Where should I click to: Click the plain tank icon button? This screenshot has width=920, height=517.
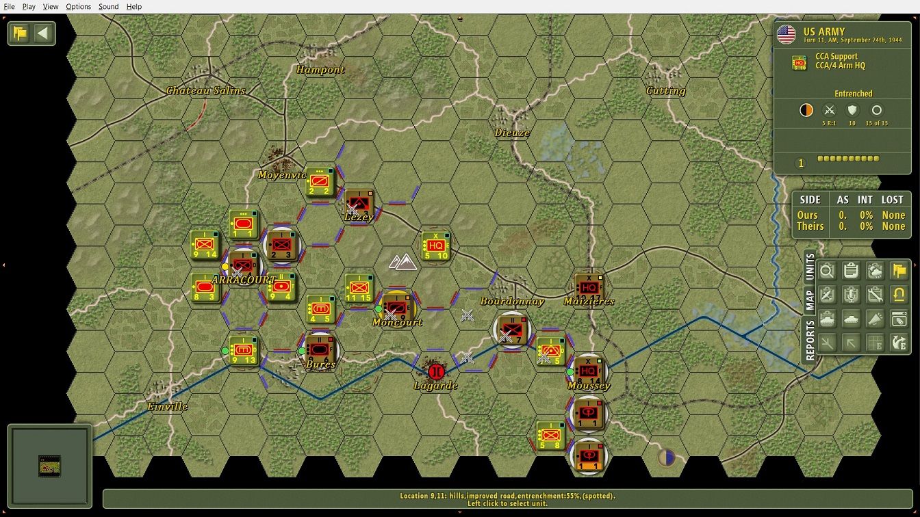(851, 319)
